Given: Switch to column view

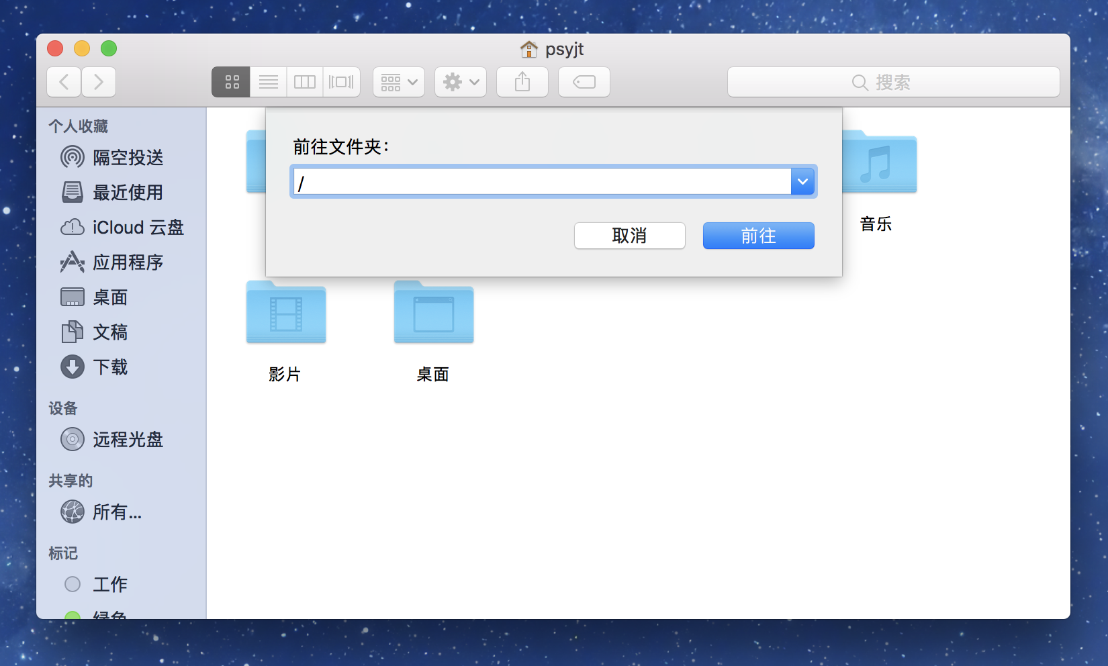Looking at the screenshot, I should [x=304, y=81].
